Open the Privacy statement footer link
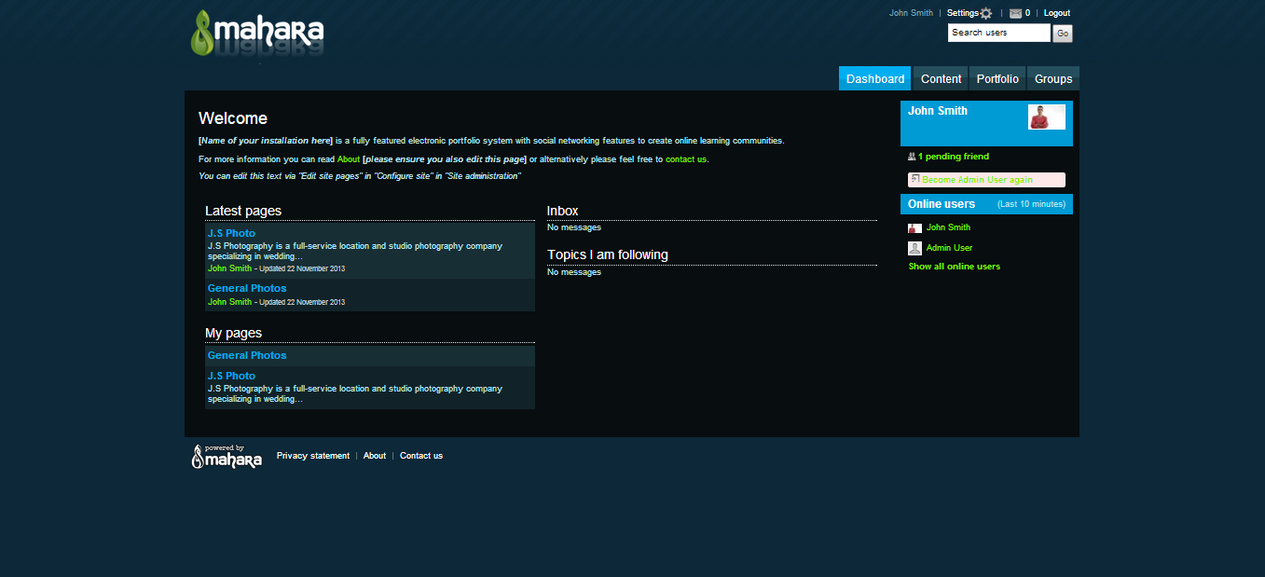 coord(312,456)
